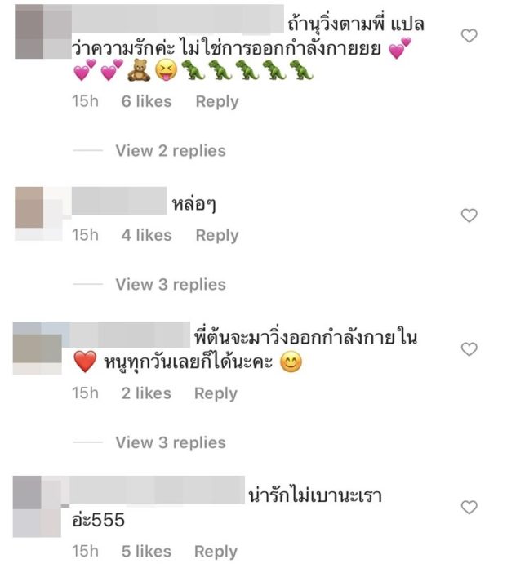The width and height of the screenshot is (507, 568).
Task: Open the 4 likes list
Action: [146, 236]
